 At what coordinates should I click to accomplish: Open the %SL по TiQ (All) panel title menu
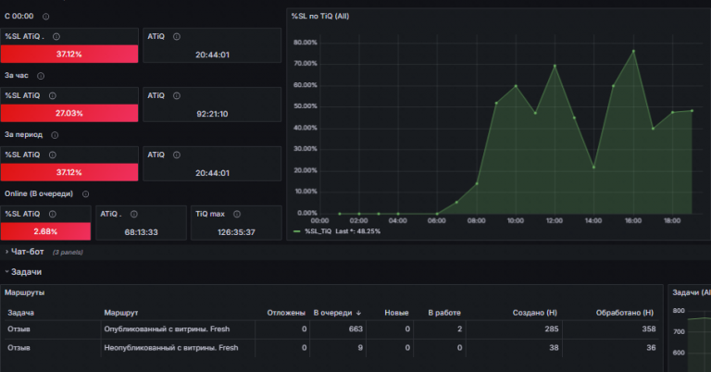pyautogui.click(x=320, y=17)
